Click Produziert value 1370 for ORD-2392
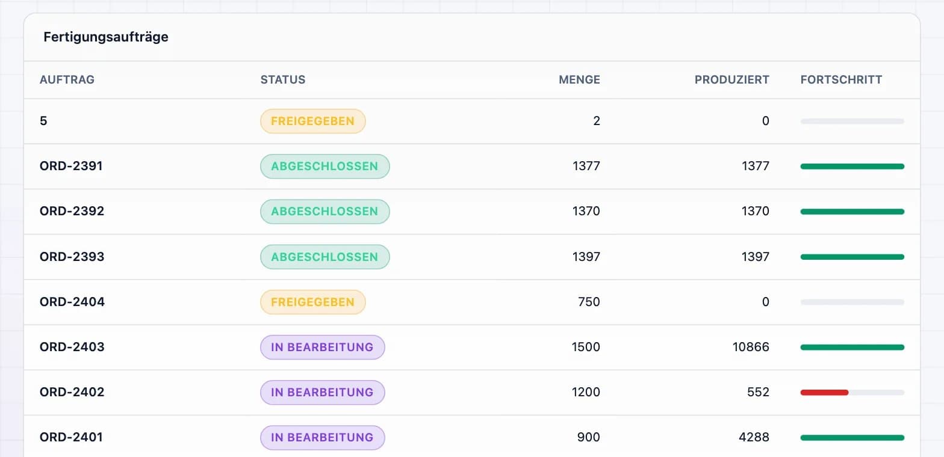Image resolution: width=944 pixels, height=457 pixels. (756, 211)
